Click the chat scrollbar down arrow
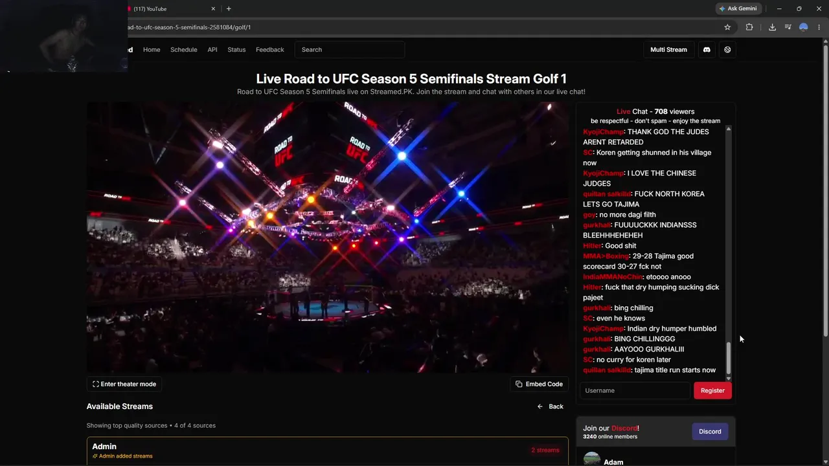This screenshot has width=829, height=466. point(729,378)
